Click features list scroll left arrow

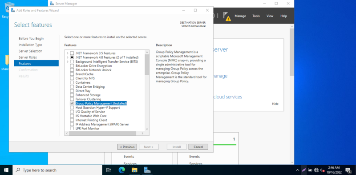point(67,134)
